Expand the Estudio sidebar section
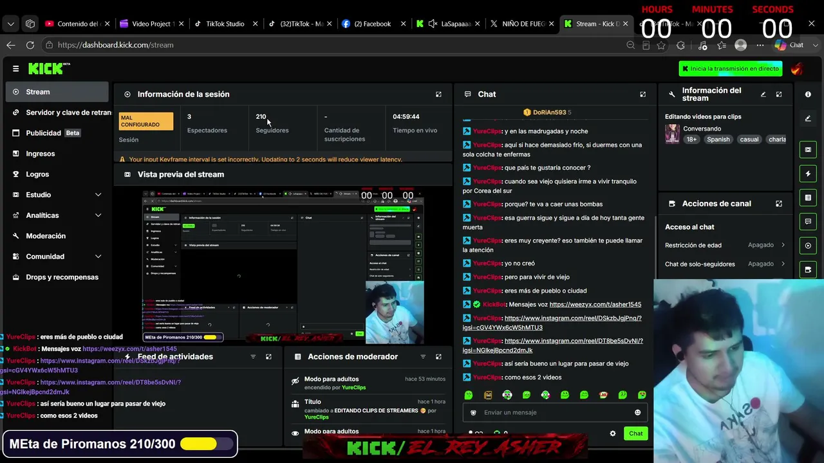Screen dimensions: 824x463 coord(98,195)
